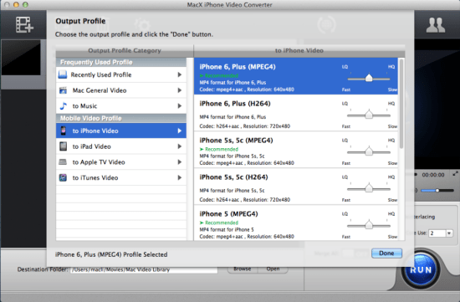The width and height of the screenshot is (460, 302).
Task: Open the CPU Core Use dropdown
Action: 449,233
